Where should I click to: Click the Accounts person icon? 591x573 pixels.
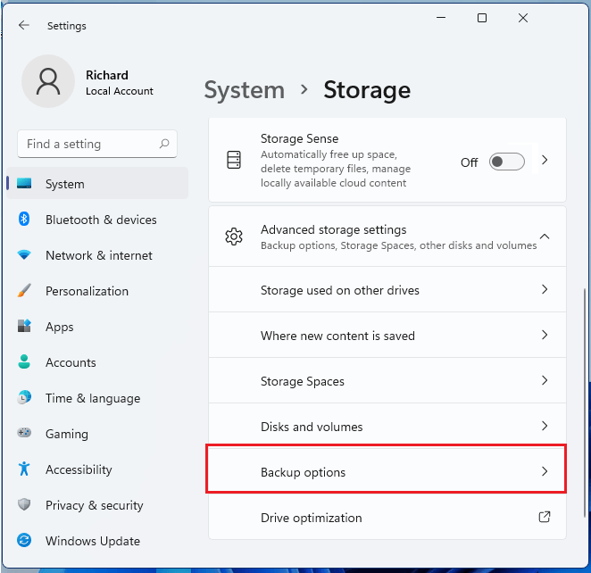(x=25, y=362)
